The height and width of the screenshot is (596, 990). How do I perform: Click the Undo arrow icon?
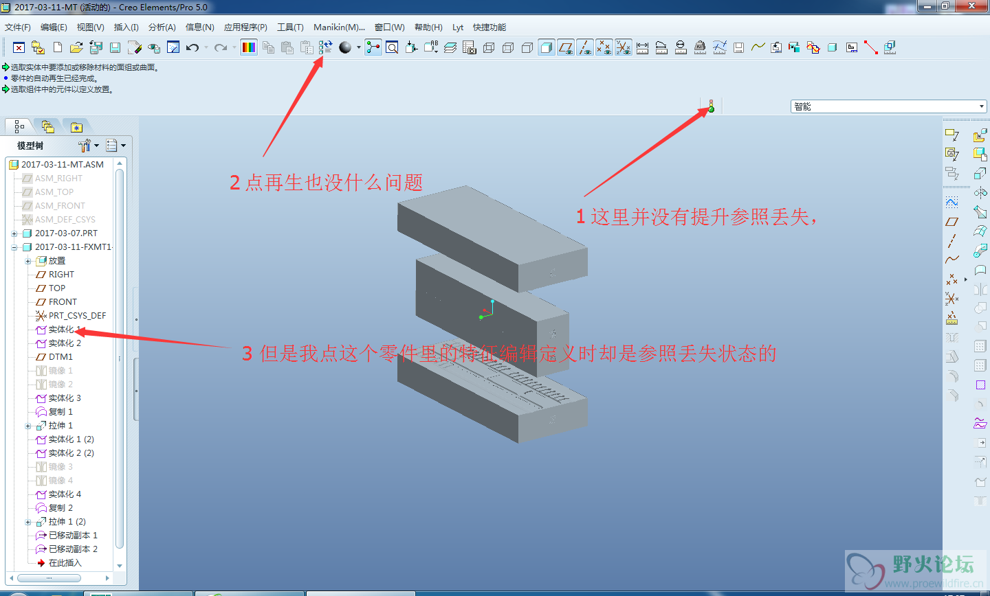[192, 47]
